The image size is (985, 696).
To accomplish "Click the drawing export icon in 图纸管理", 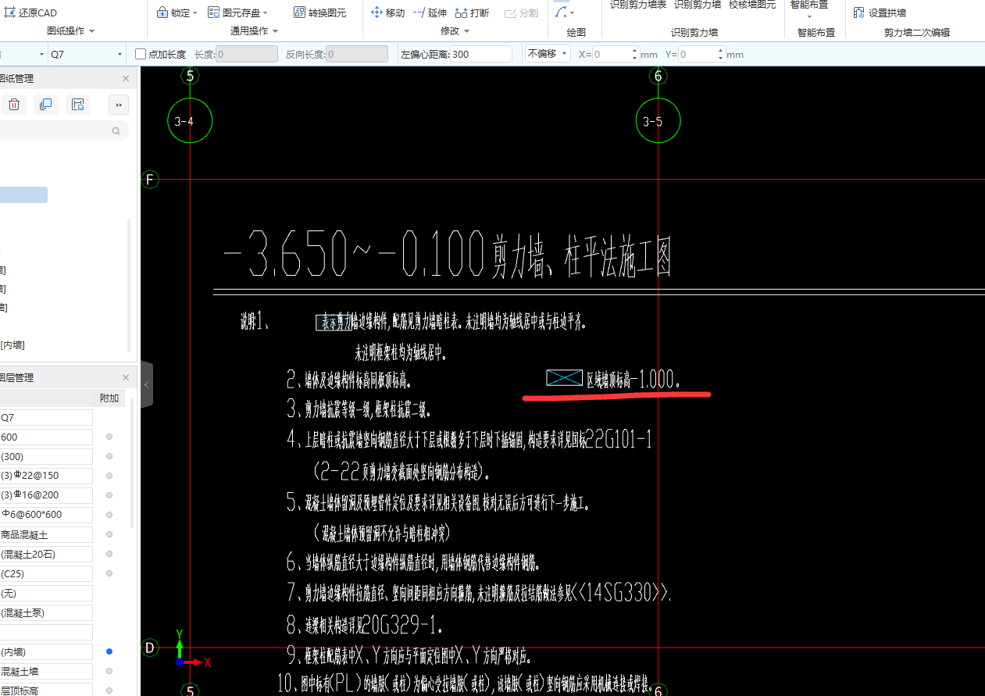I will click(77, 104).
